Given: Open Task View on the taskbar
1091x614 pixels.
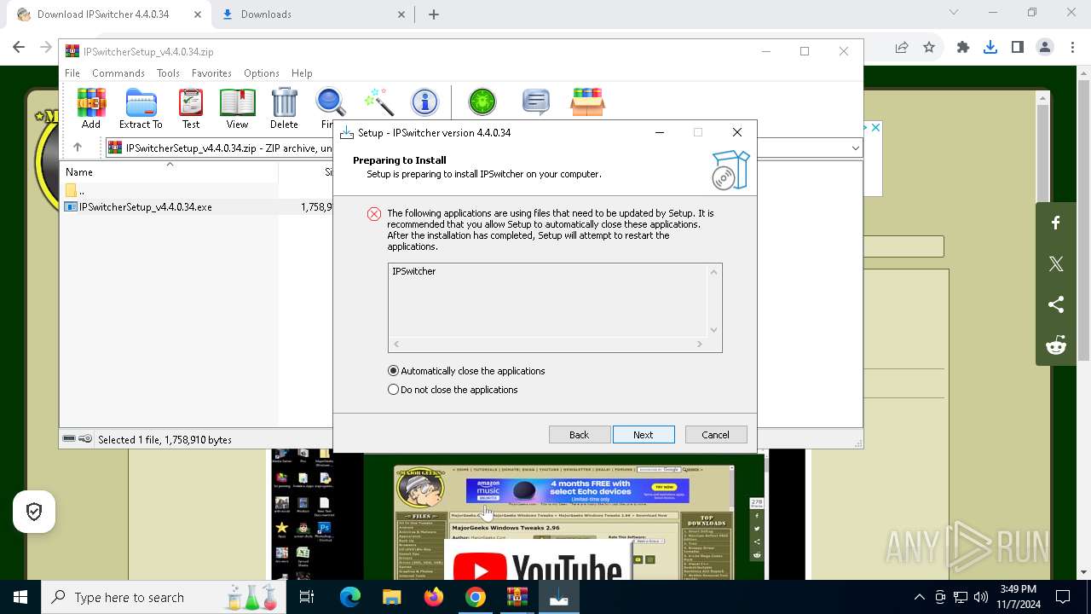Looking at the screenshot, I should (x=307, y=597).
